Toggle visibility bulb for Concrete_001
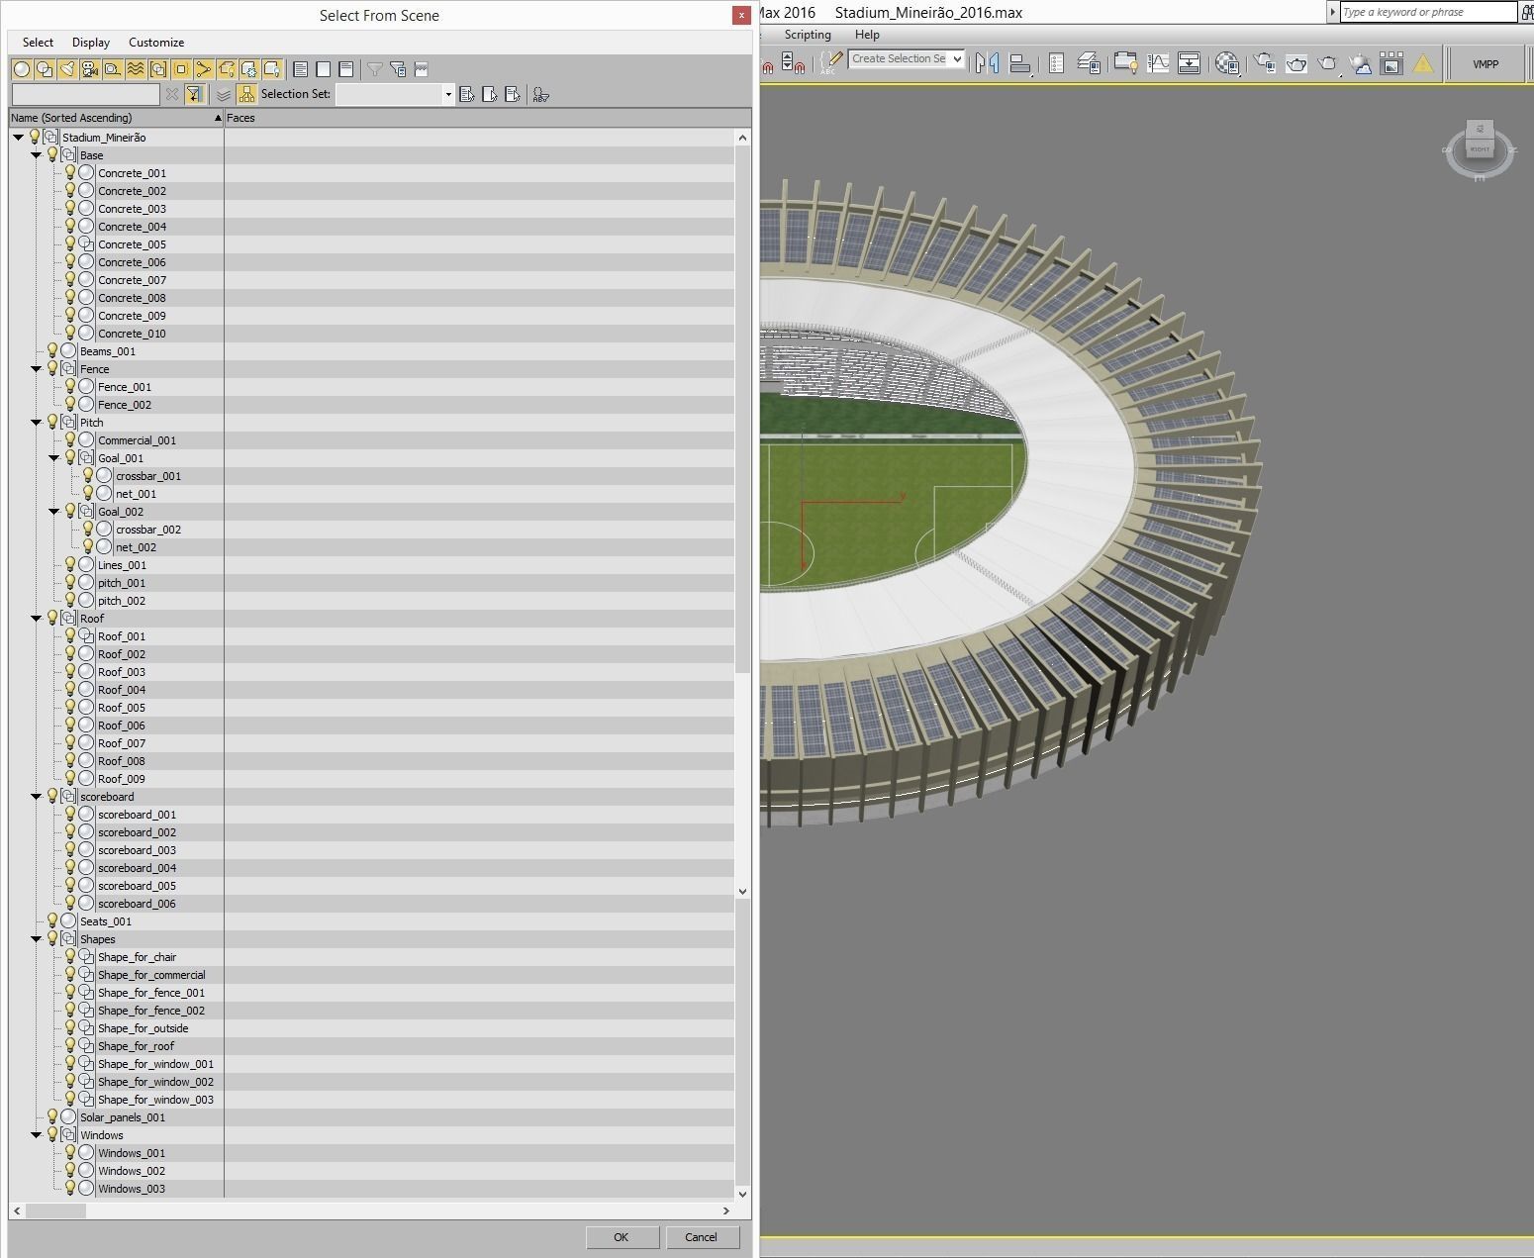The image size is (1534, 1258). tap(70, 172)
